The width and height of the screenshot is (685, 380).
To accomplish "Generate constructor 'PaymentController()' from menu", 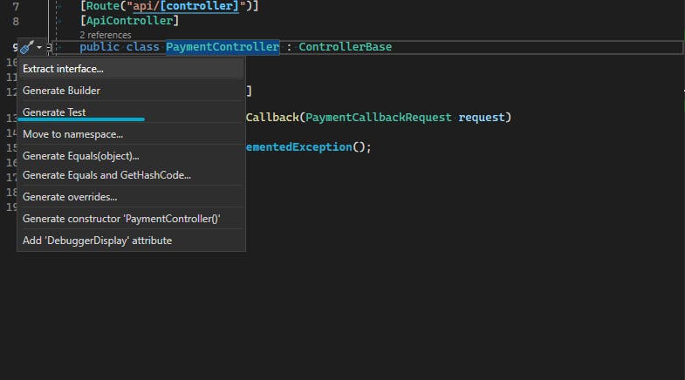I will 121,219.
